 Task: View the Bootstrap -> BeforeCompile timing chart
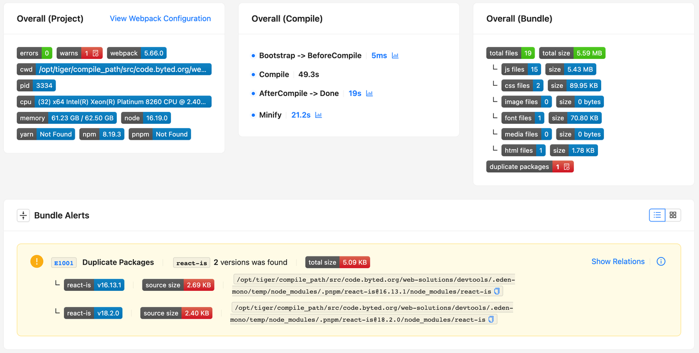click(x=395, y=55)
